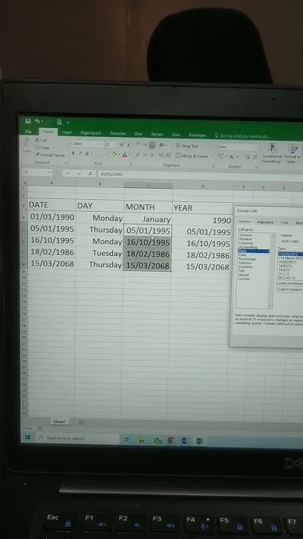Apply the Fill Color bucket
Image resolution: width=303 pixels, height=539 pixels.
[x=114, y=154]
